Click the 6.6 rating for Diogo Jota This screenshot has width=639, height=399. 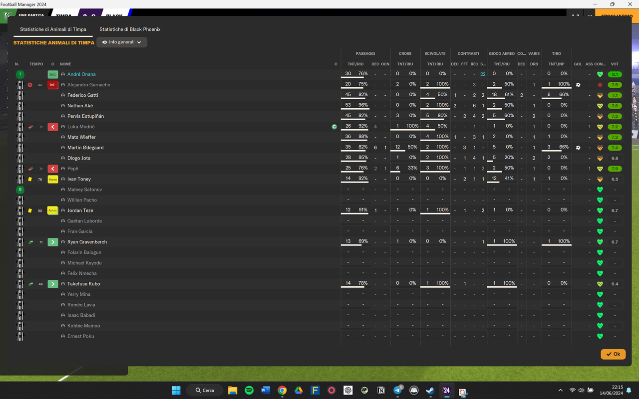[x=615, y=158]
